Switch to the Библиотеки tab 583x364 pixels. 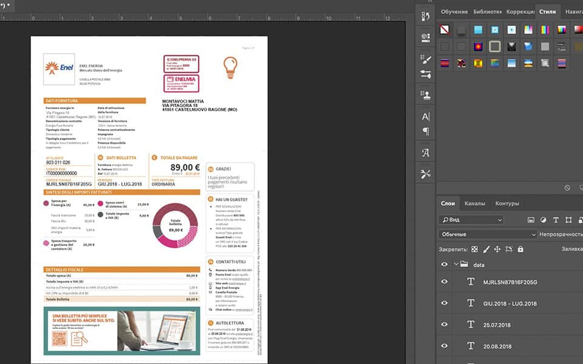point(488,12)
